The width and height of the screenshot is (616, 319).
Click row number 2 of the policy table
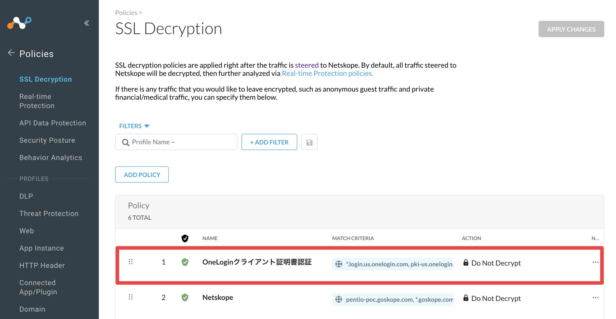pos(164,297)
